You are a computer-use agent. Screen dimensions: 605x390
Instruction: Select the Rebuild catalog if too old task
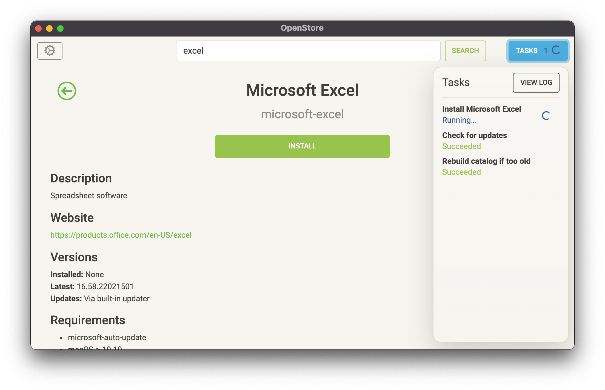point(486,161)
